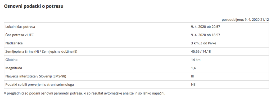Select magnitude value '1,4'
The height and width of the screenshot is (98, 271).
pyautogui.click(x=193, y=68)
